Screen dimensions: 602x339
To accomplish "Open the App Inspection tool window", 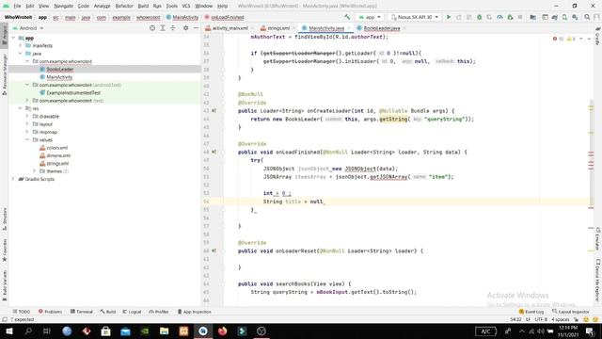I will (195, 312).
